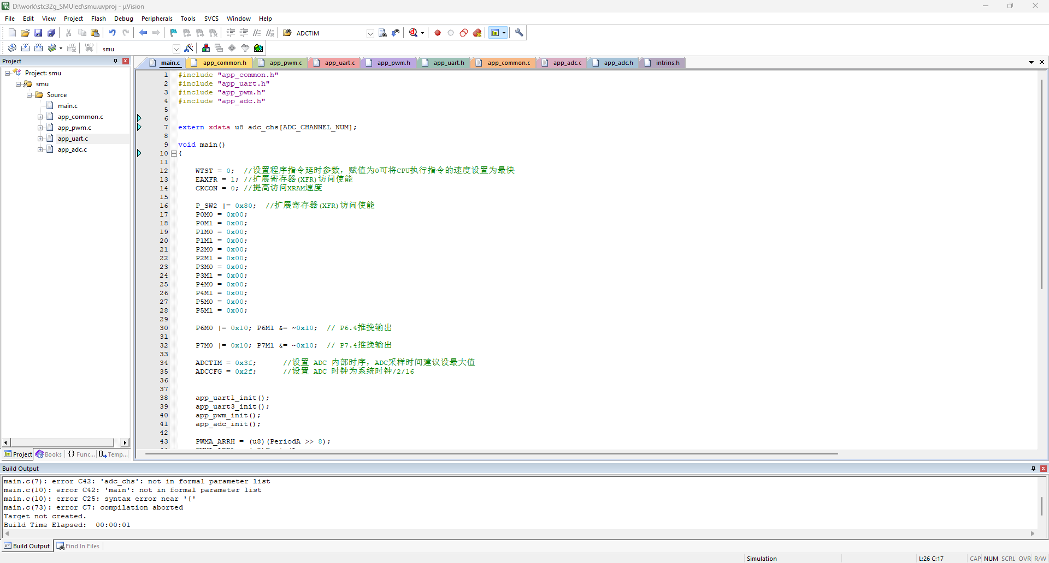Undo the last edit

pyautogui.click(x=113, y=33)
